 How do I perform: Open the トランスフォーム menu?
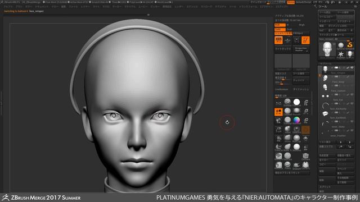tap(248, 7)
